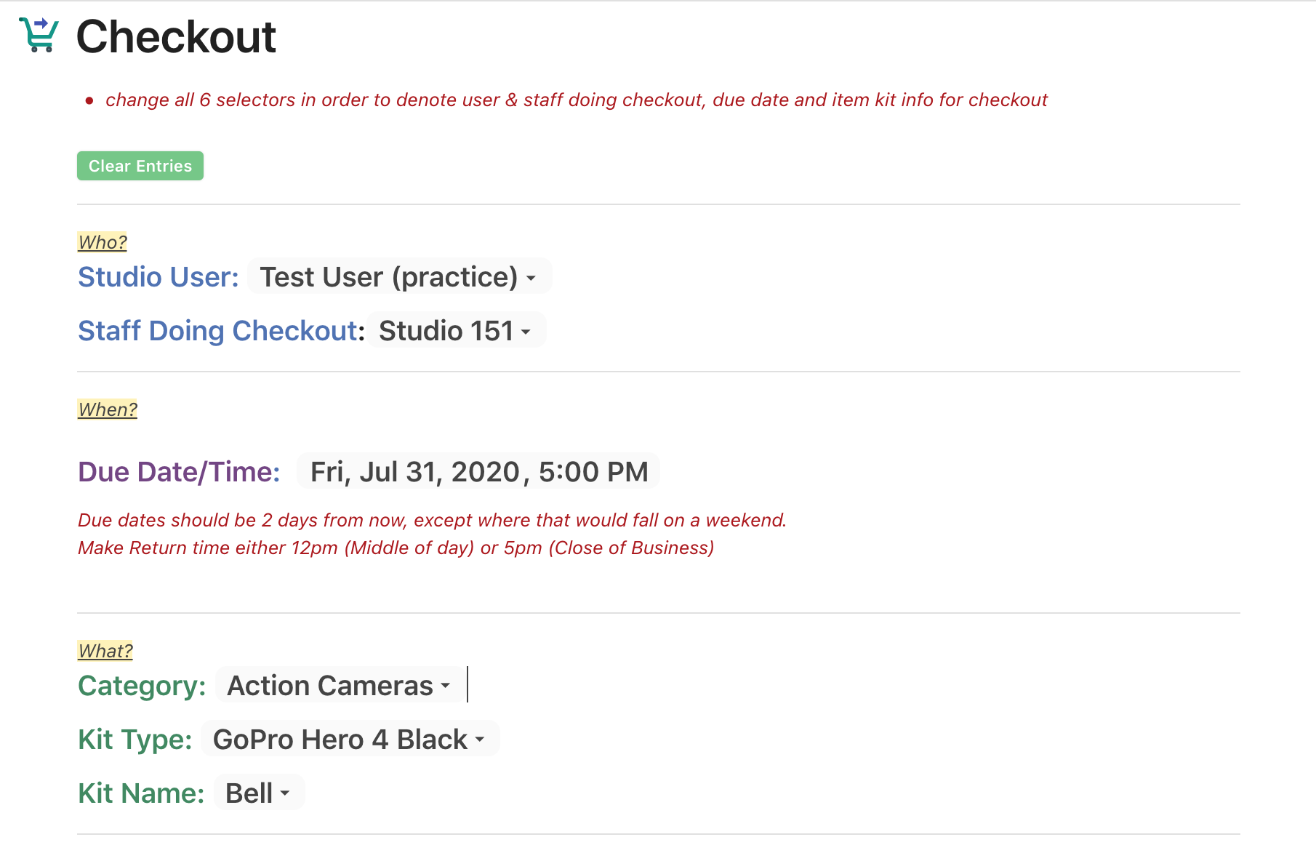This screenshot has width=1316, height=845.
Task: Open the Category dropdown showing Action Cameras
Action: (340, 686)
